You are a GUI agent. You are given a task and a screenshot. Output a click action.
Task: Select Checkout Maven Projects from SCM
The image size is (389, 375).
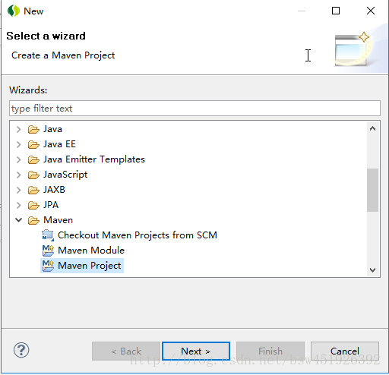[x=138, y=235]
